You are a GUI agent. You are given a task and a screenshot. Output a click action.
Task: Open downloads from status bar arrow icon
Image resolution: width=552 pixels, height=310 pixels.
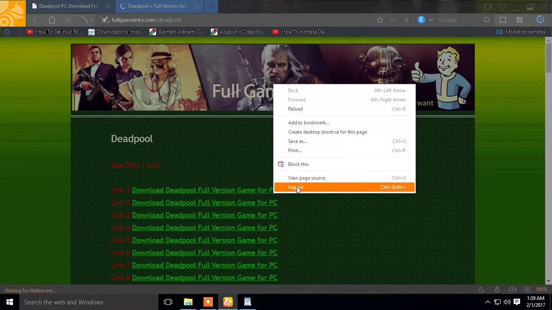tap(497, 290)
